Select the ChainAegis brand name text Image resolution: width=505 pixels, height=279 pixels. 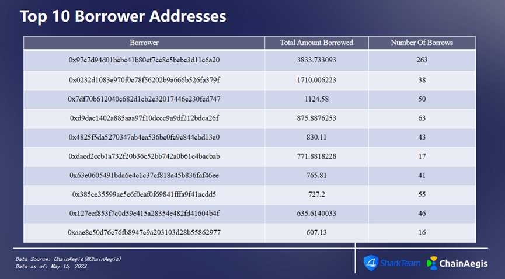tap(465, 263)
